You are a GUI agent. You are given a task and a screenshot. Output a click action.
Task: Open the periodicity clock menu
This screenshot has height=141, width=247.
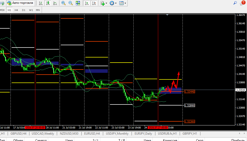(112, 3)
